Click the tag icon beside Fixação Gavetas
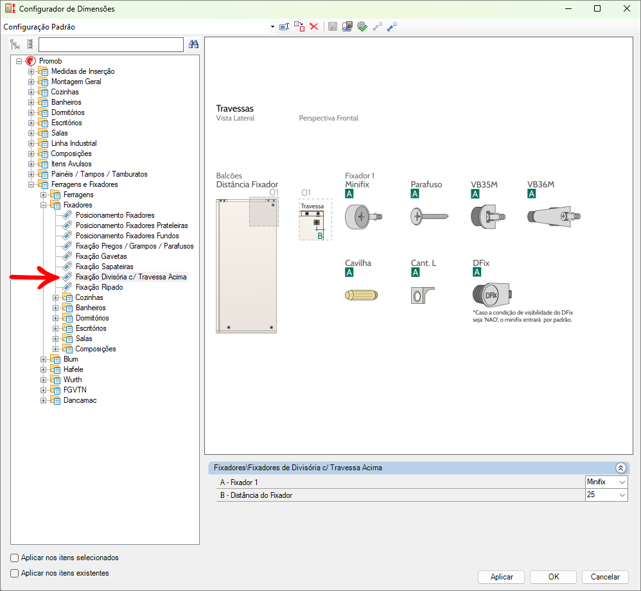The width and height of the screenshot is (641, 591). coord(67,256)
